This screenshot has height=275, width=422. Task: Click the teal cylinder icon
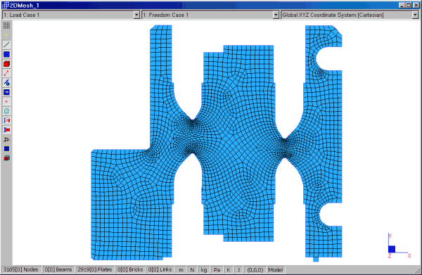6,111
